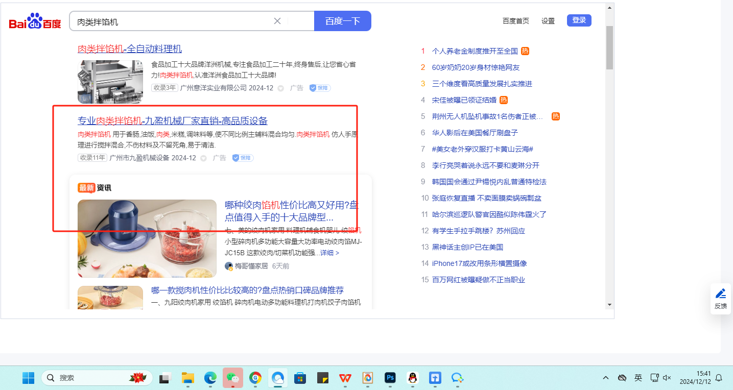Click the 详细 > link
This screenshot has width=733, height=390.
[329, 253]
